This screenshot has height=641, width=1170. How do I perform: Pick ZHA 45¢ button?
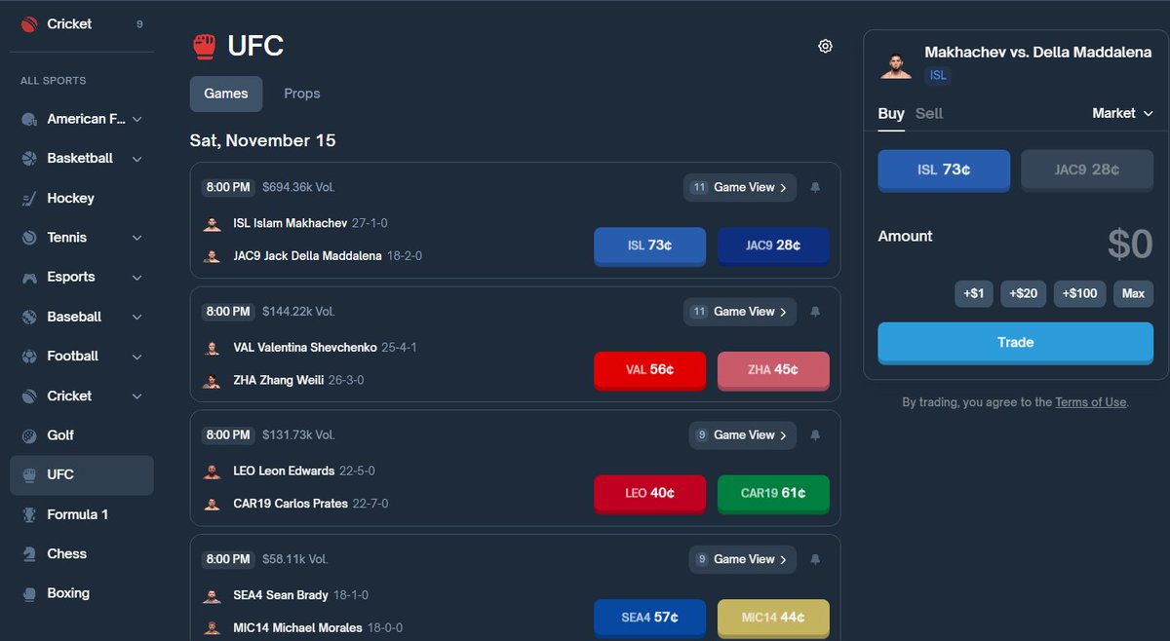click(773, 370)
